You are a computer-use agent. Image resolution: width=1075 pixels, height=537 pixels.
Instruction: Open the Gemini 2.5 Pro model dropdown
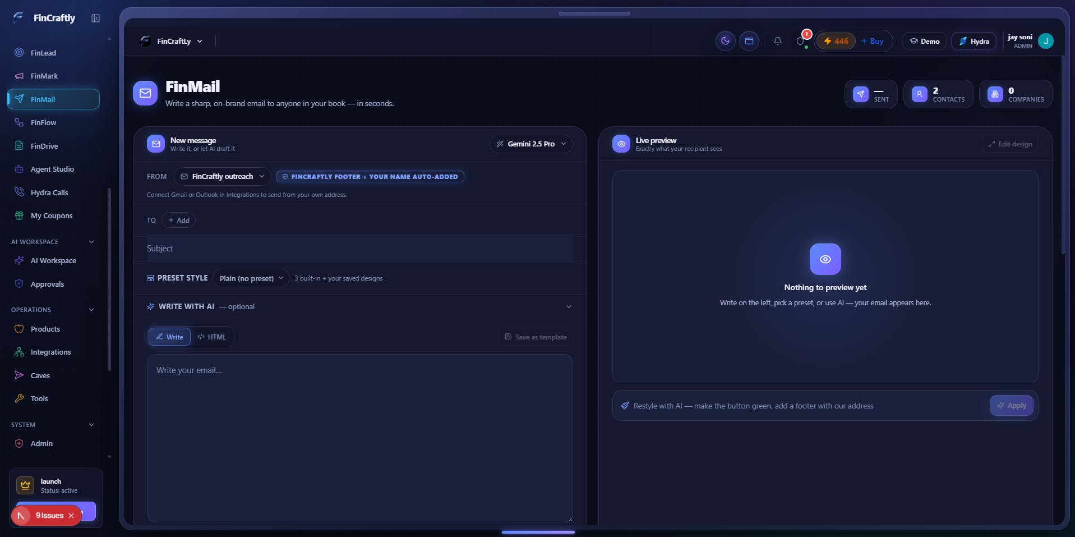tap(531, 144)
